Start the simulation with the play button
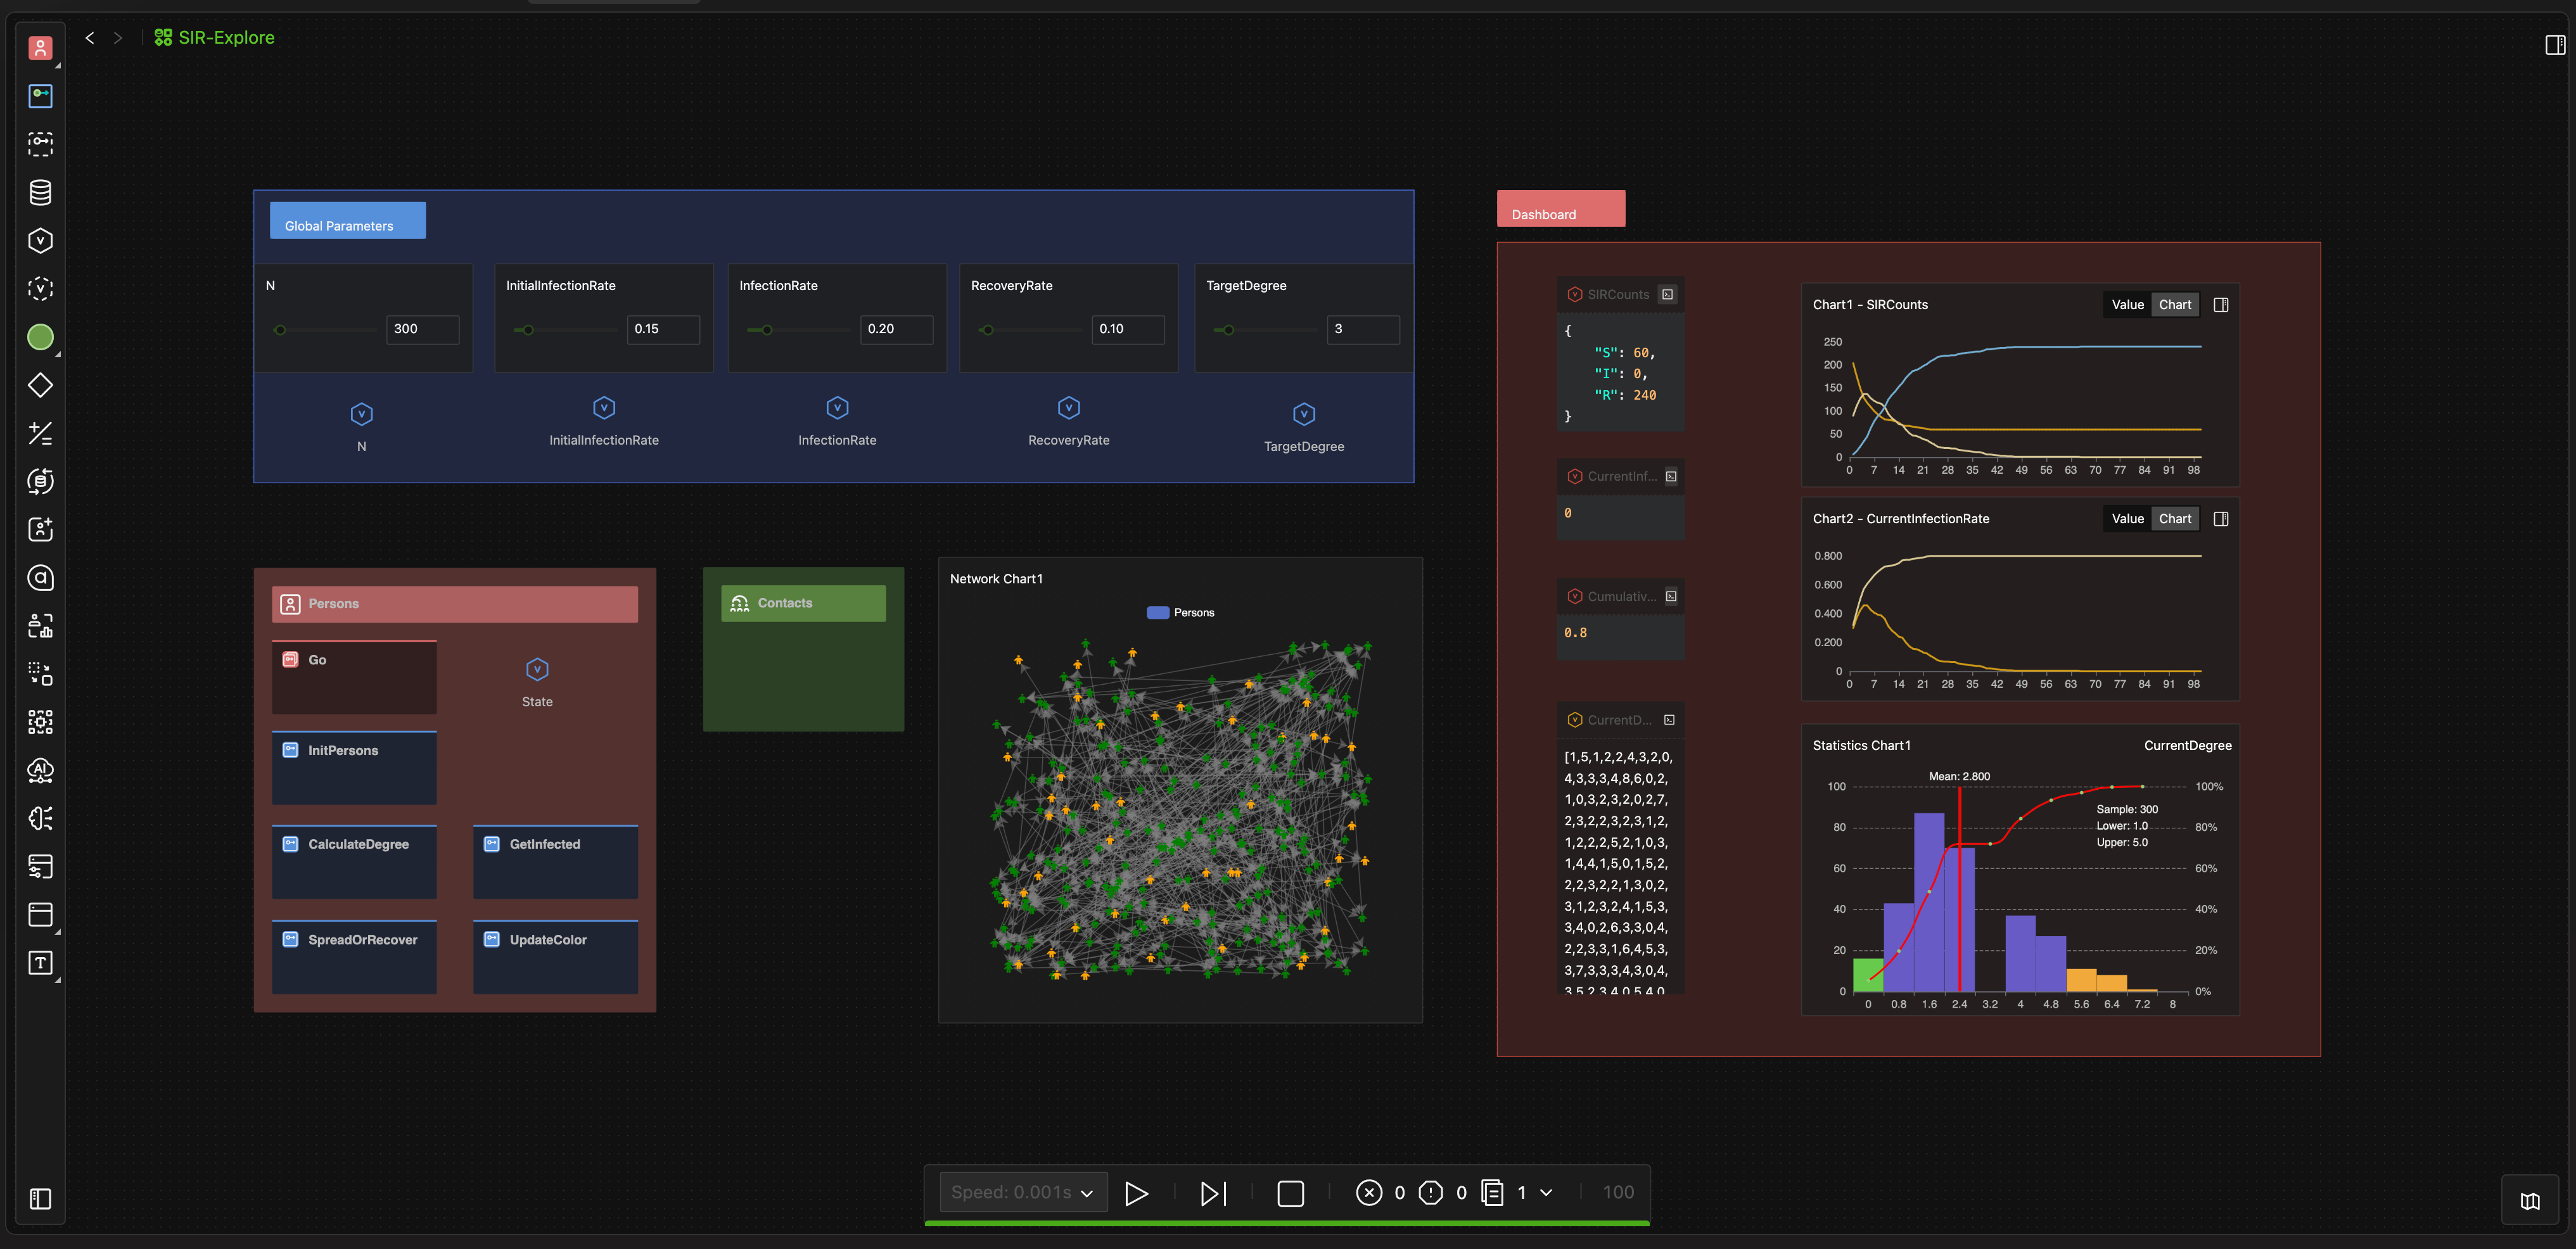Image resolution: width=2576 pixels, height=1249 pixels. pyautogui.click(x=1136, y=1193)
